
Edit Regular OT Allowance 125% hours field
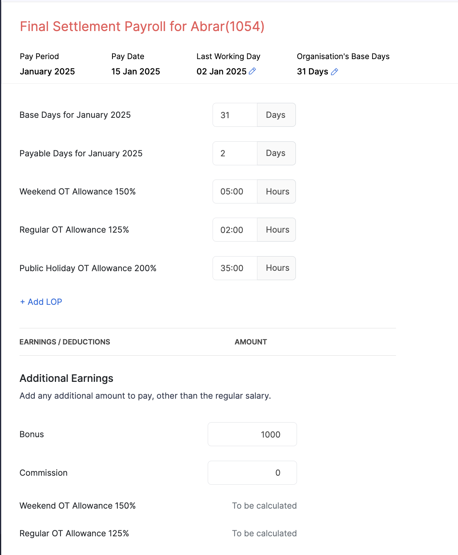[235, 230]
